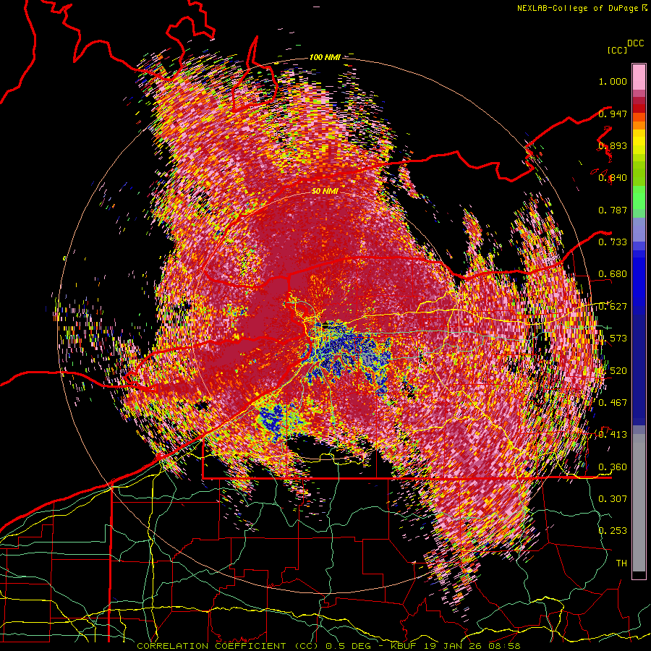
Task: Select the 0.253 legend value
Action: [613, 531]
